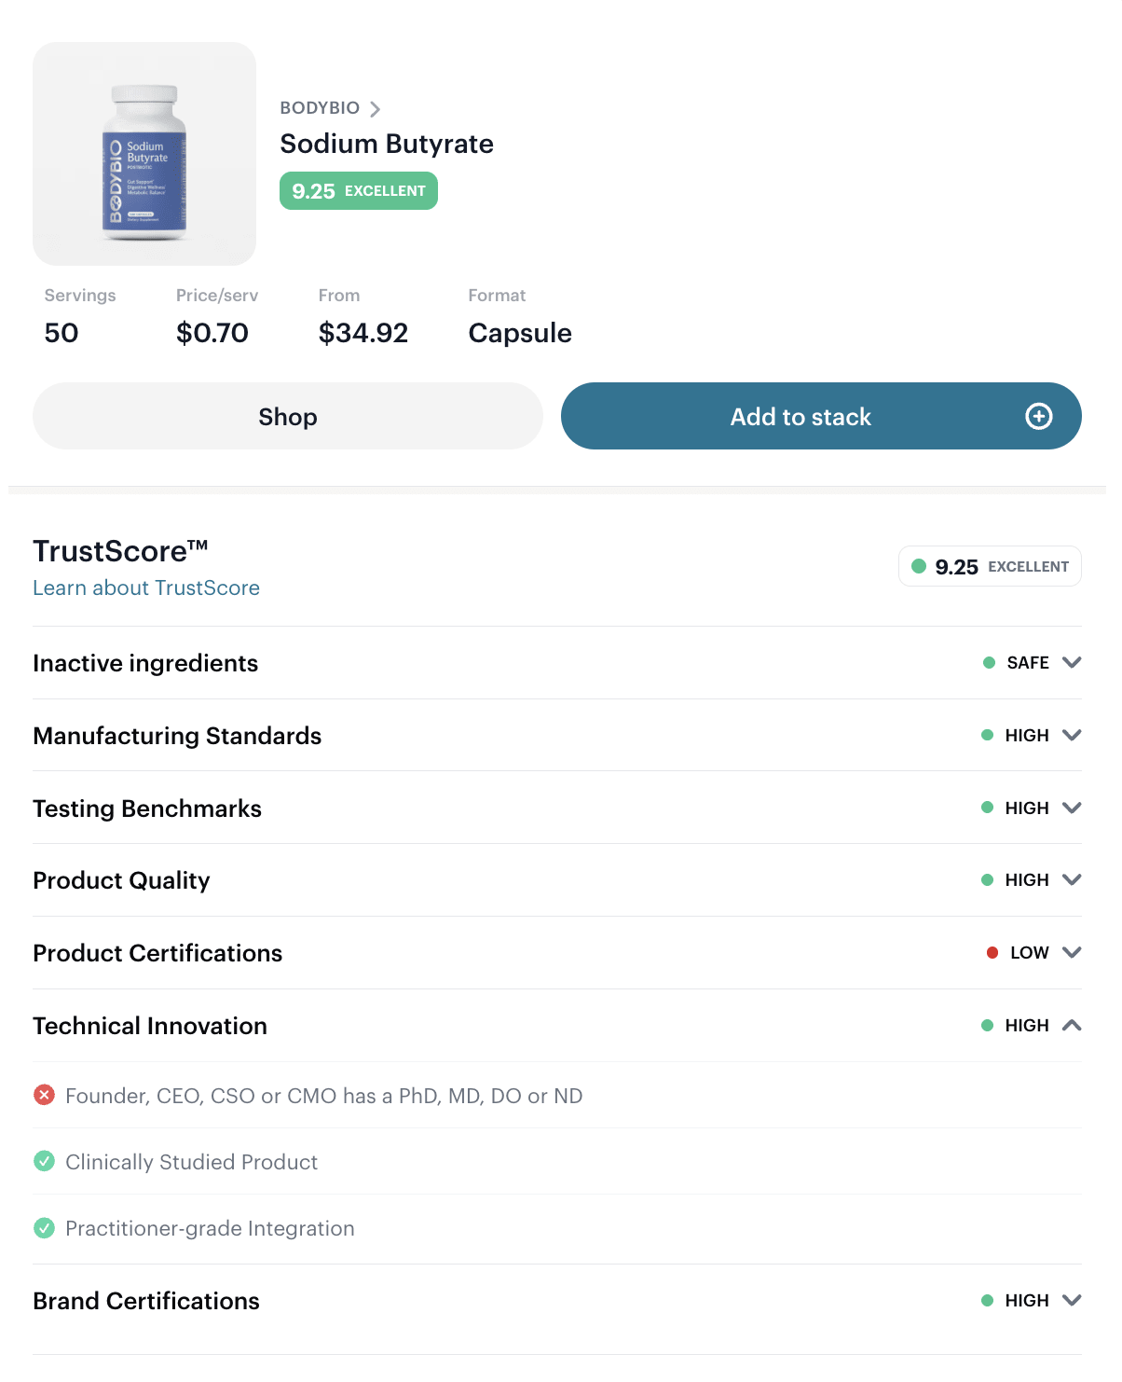
Task: Click the Technical Innovation heading
Action: (150, 1026)
